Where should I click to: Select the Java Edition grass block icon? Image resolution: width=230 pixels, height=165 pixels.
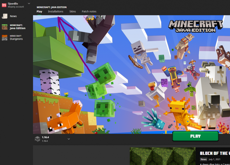pyautogui.click(x=5, y=27)
